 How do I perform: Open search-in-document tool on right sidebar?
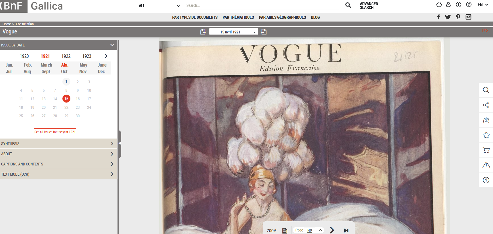[486, 90]
